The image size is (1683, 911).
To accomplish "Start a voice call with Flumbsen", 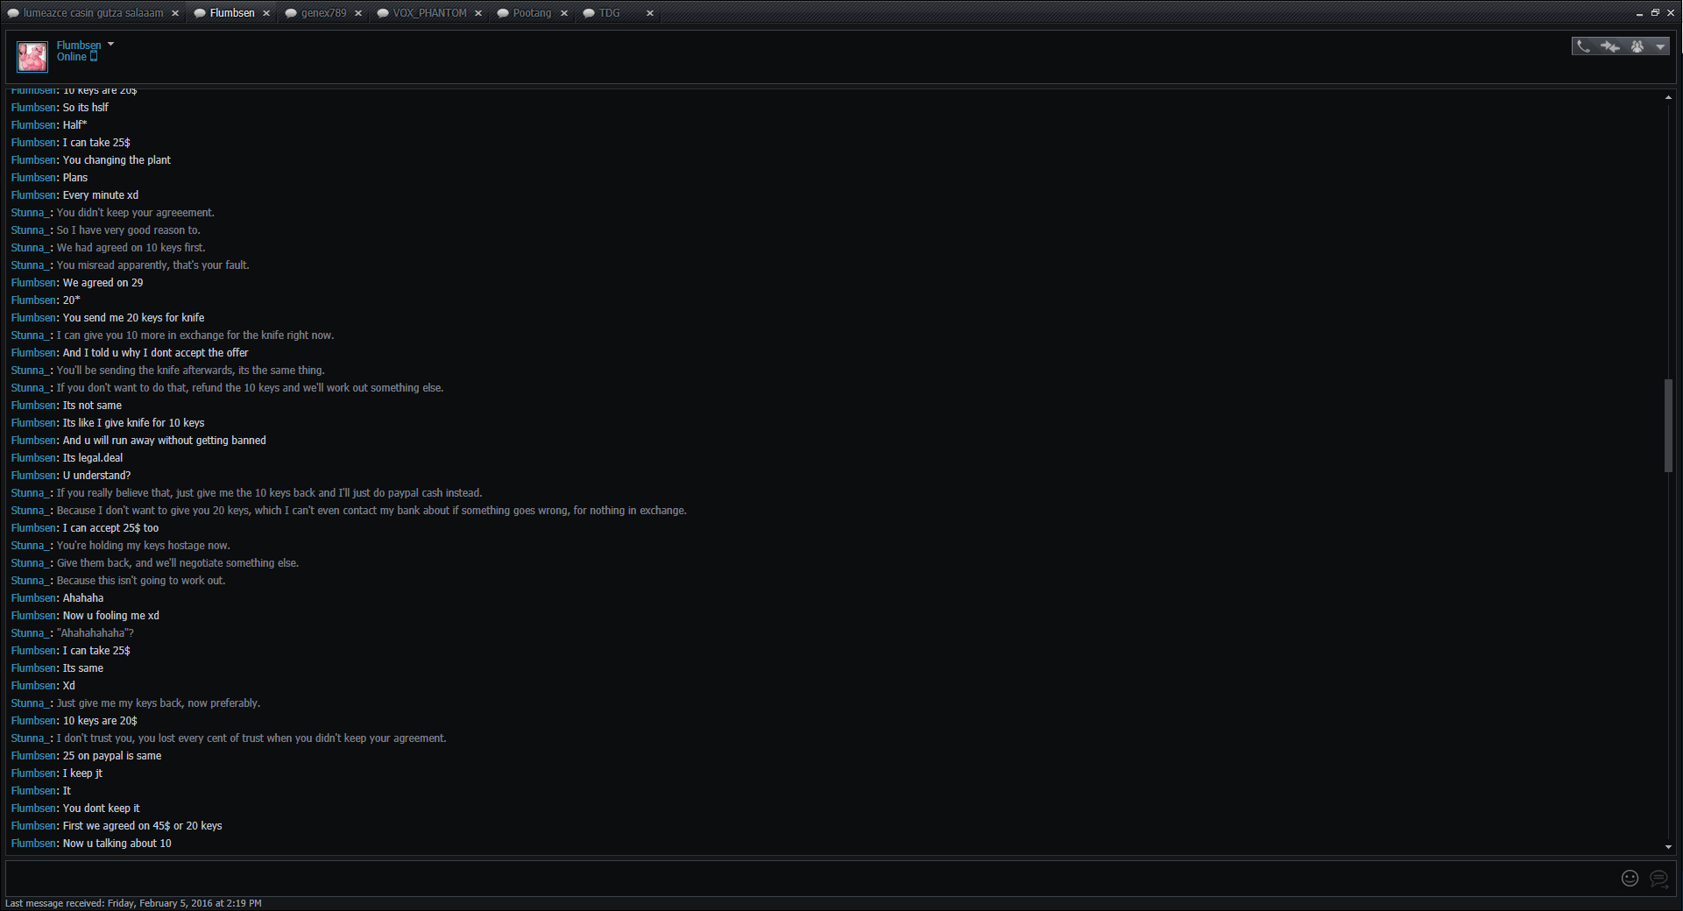I will tap(1583, 46).
